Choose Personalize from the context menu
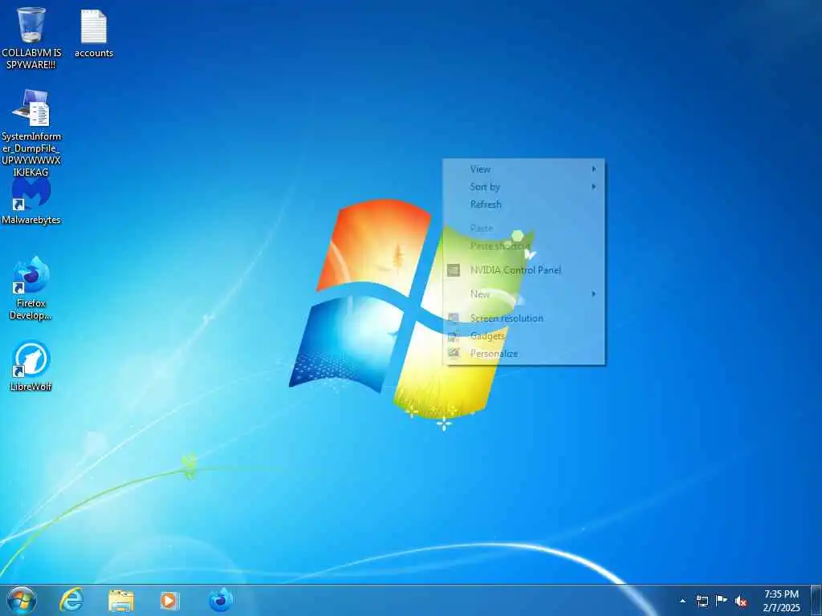 pyautogui.click(x=523, y=354)
